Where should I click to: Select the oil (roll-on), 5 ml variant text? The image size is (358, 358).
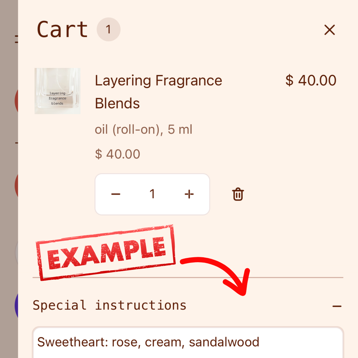click(143, 129)
